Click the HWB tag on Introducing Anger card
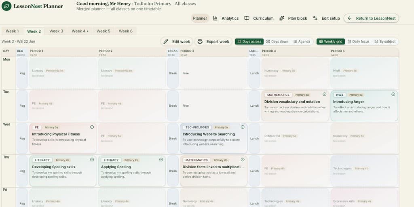This screenshot has height=207, width=414. [340, 95]
